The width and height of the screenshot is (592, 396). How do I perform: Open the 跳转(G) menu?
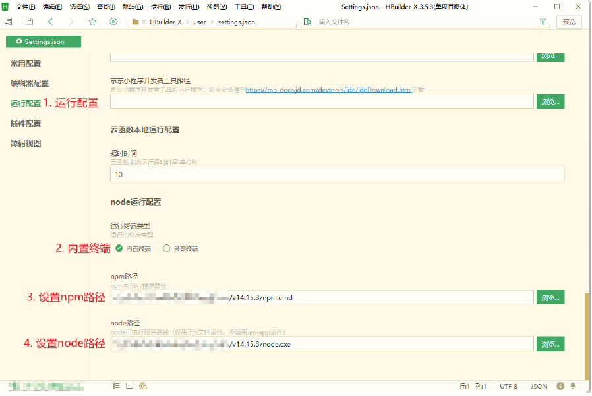click(133, 7)
